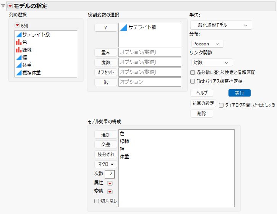Viewport: 277px width, 214px height.
Task: Open the リンク関数 dropdown showing 対数
Action: [x=212, y=63]
